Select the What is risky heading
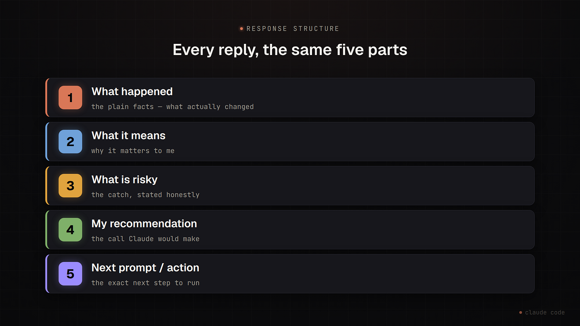 (124, 180)
